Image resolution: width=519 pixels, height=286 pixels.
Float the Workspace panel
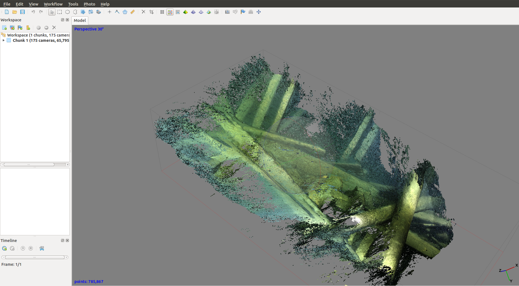coord(62,20)
